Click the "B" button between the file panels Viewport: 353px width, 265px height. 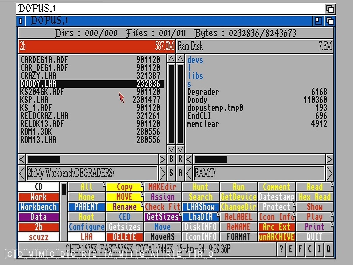[171, 160]
